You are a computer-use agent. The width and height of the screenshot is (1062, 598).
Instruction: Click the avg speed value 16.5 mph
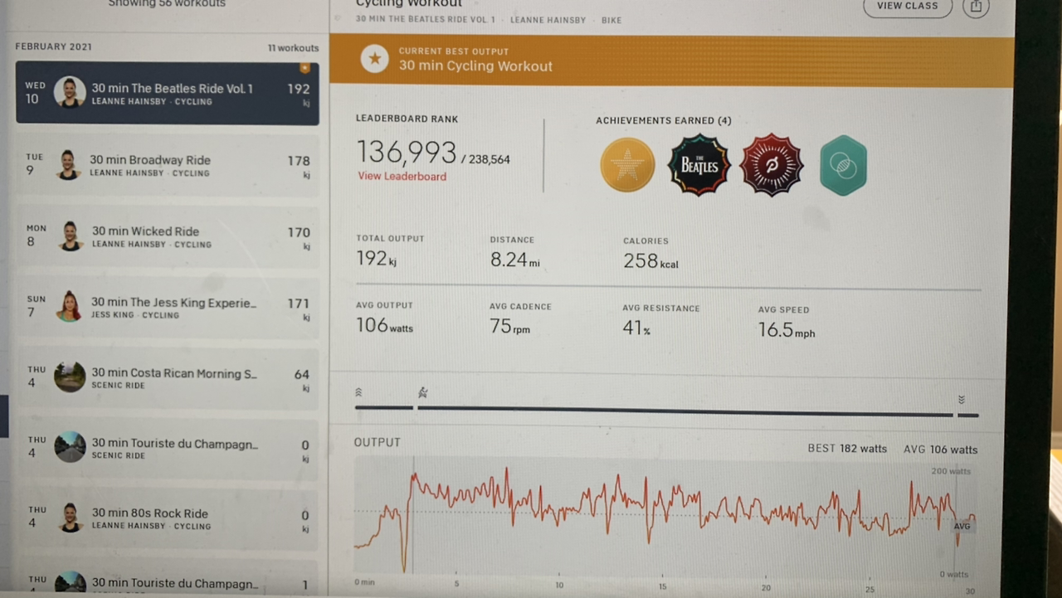787,331
